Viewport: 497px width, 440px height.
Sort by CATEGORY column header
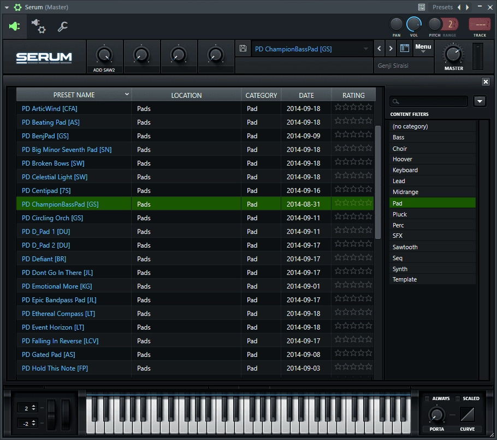pos(261,95)
